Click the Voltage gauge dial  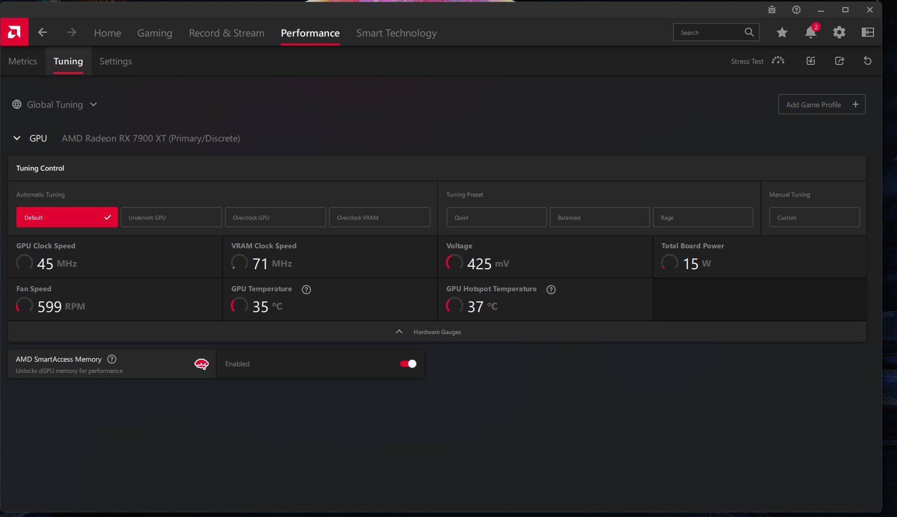tap(454, 263)
